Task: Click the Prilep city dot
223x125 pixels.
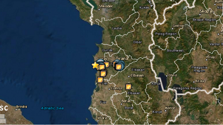Action: 207,60
